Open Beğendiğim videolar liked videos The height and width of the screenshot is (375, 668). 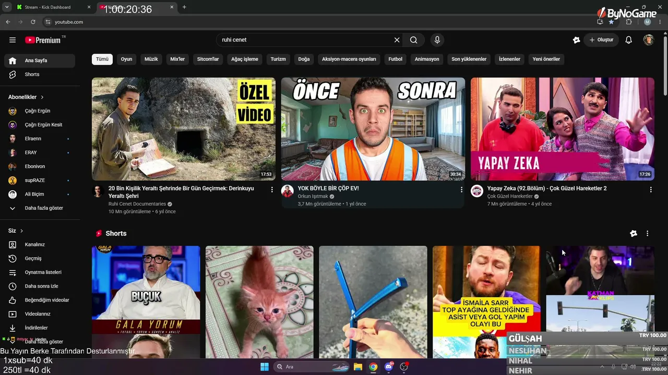coord(40,300)
